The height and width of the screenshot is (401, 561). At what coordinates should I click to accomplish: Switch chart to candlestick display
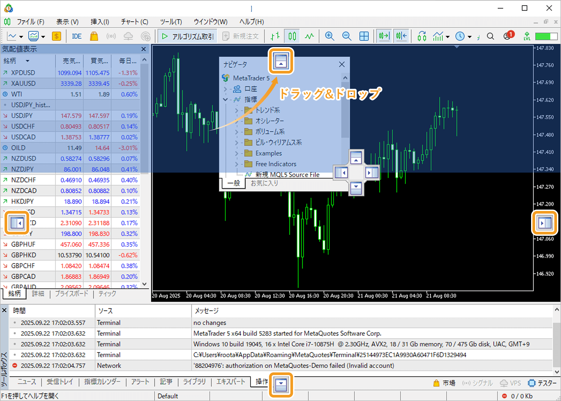click(x=292, y=36)
